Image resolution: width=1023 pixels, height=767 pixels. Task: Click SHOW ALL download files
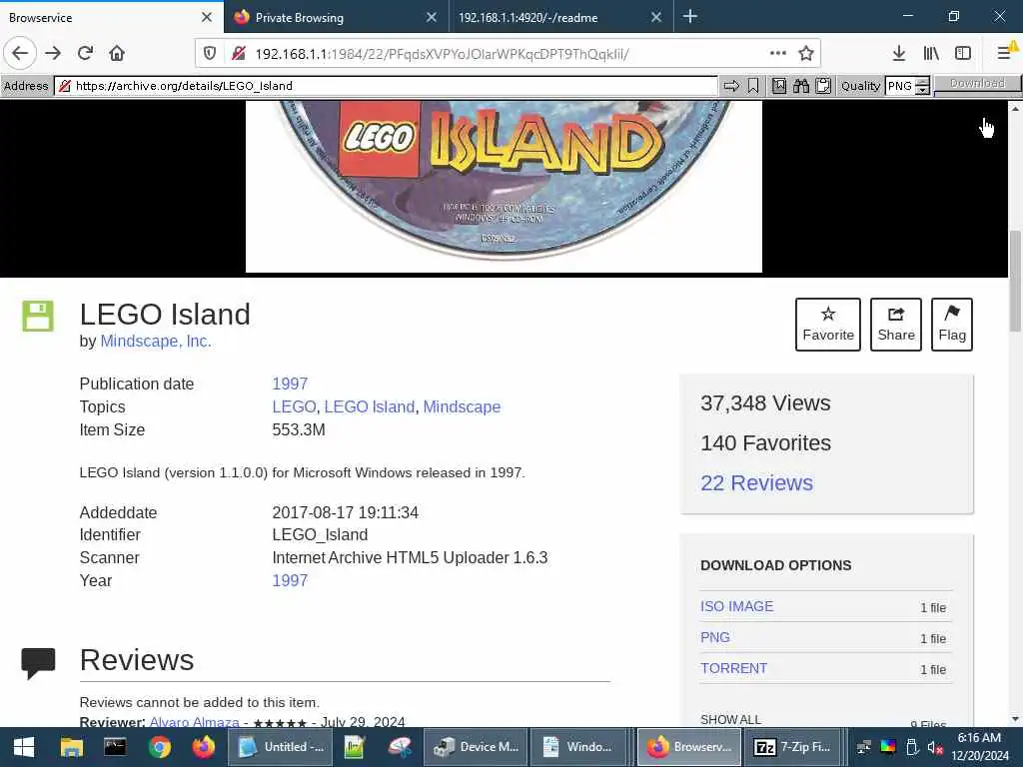(x=730, y=719)
